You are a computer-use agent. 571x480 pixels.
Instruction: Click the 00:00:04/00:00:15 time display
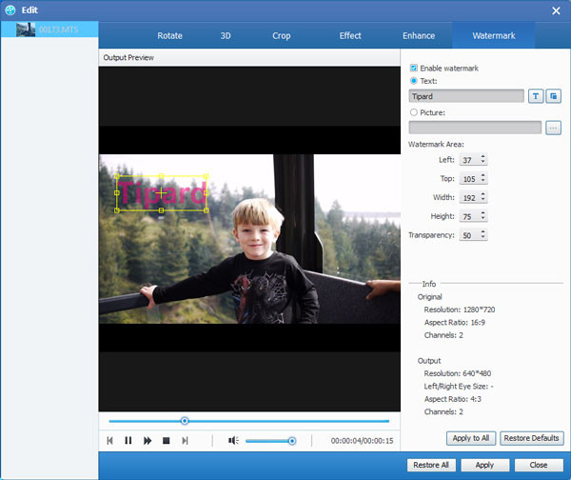pyautogui.click(x=362, y=441)
